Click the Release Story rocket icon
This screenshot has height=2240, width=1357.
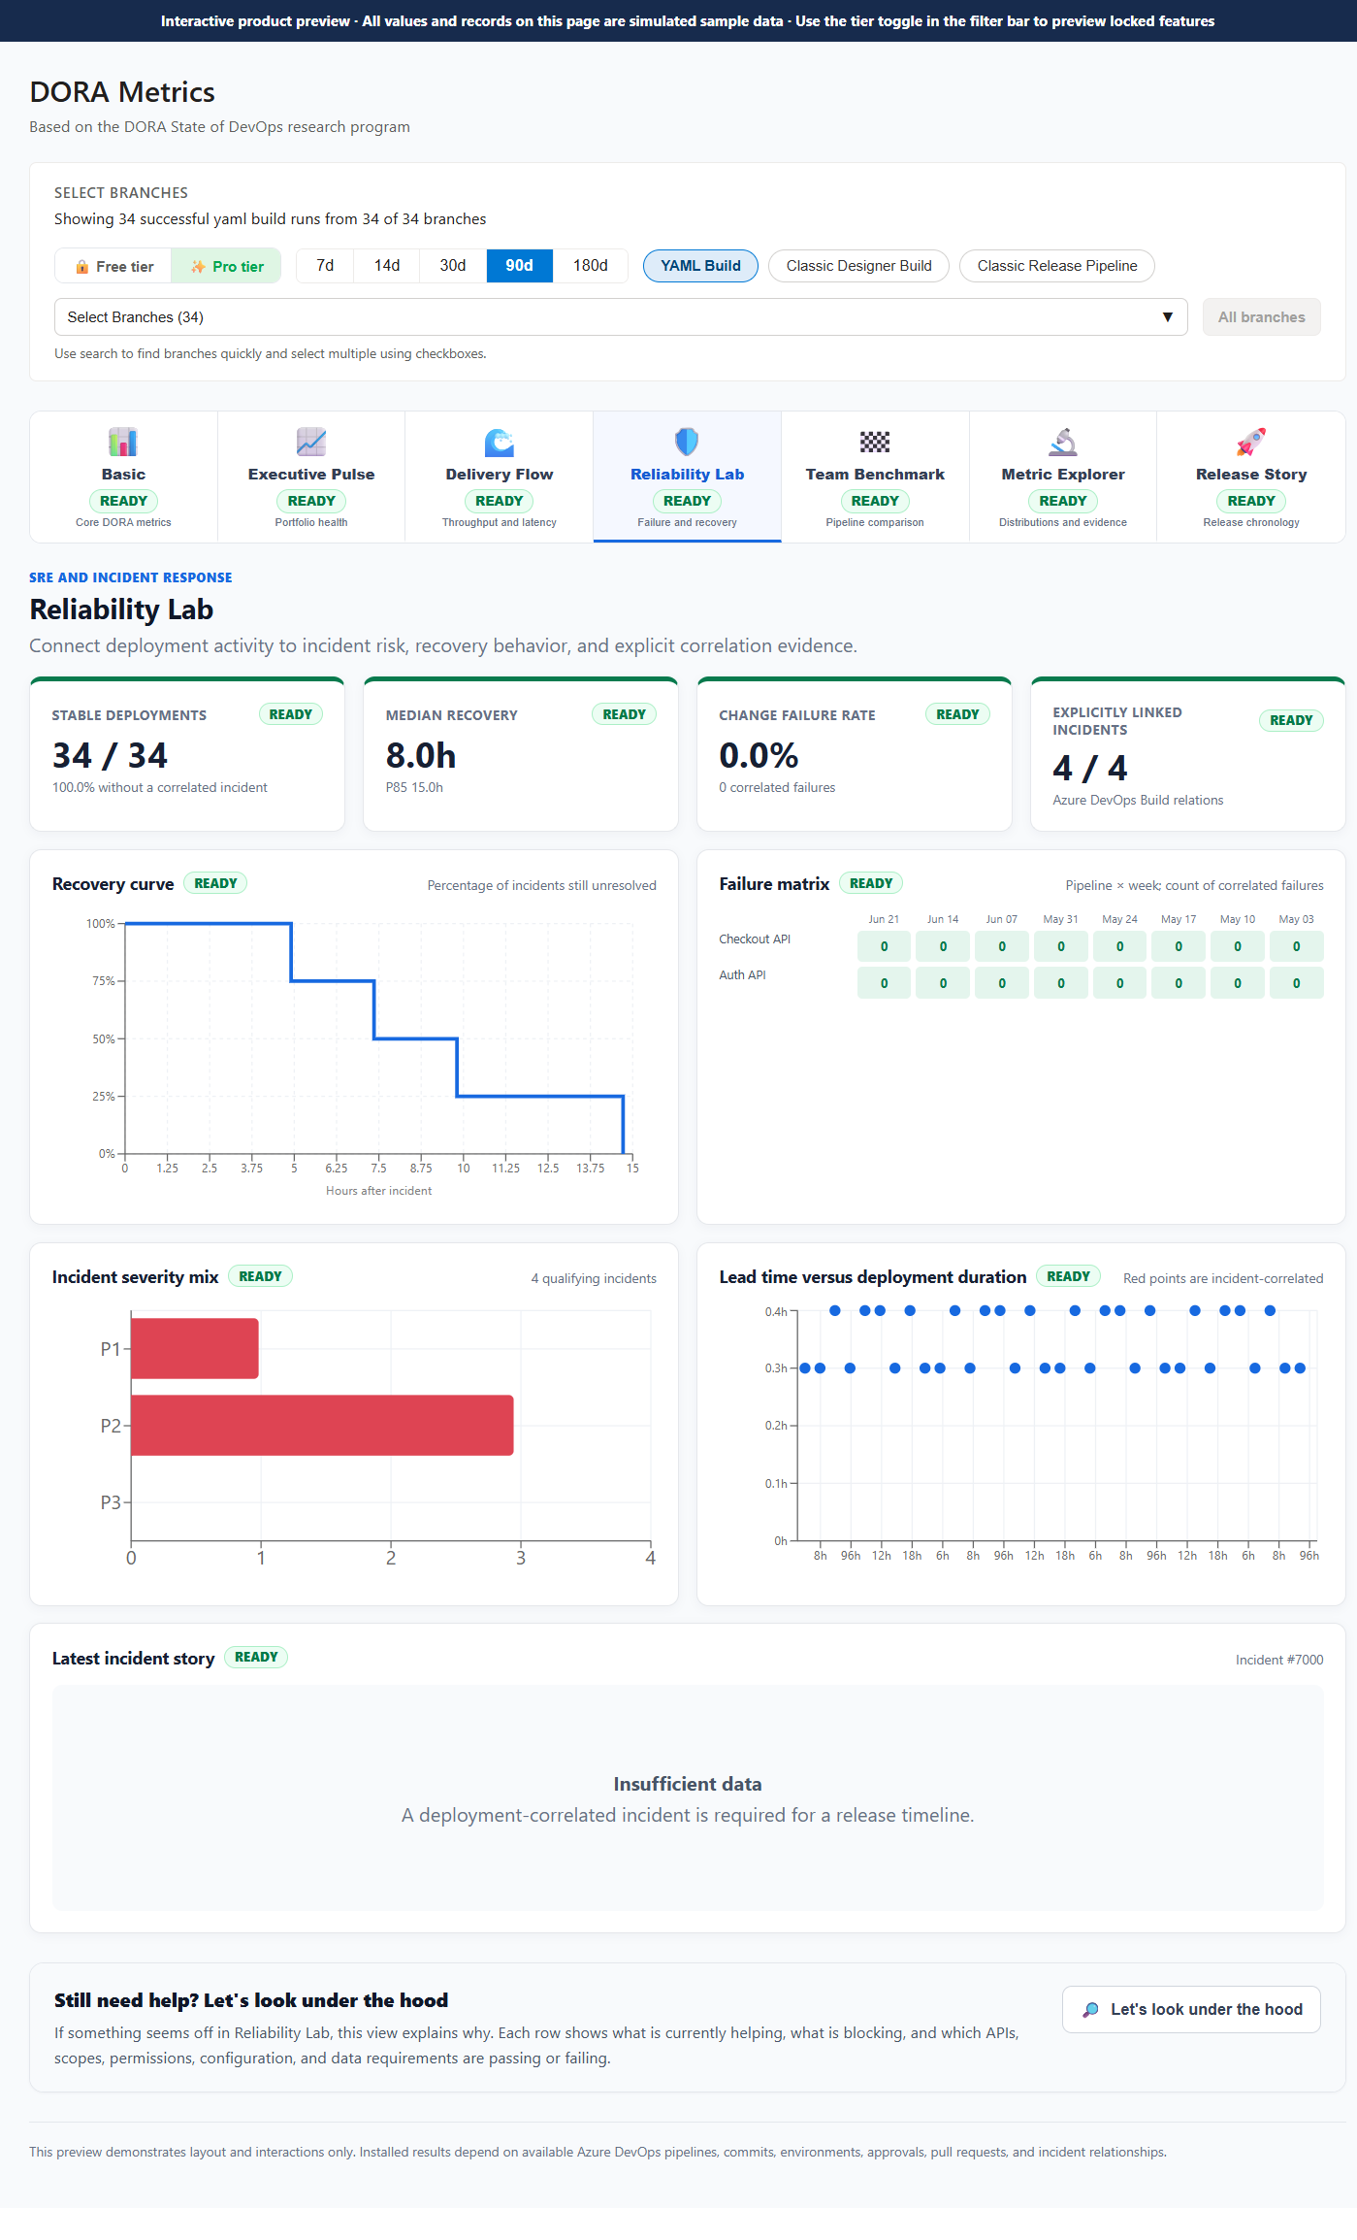(x=1251, y=442)
